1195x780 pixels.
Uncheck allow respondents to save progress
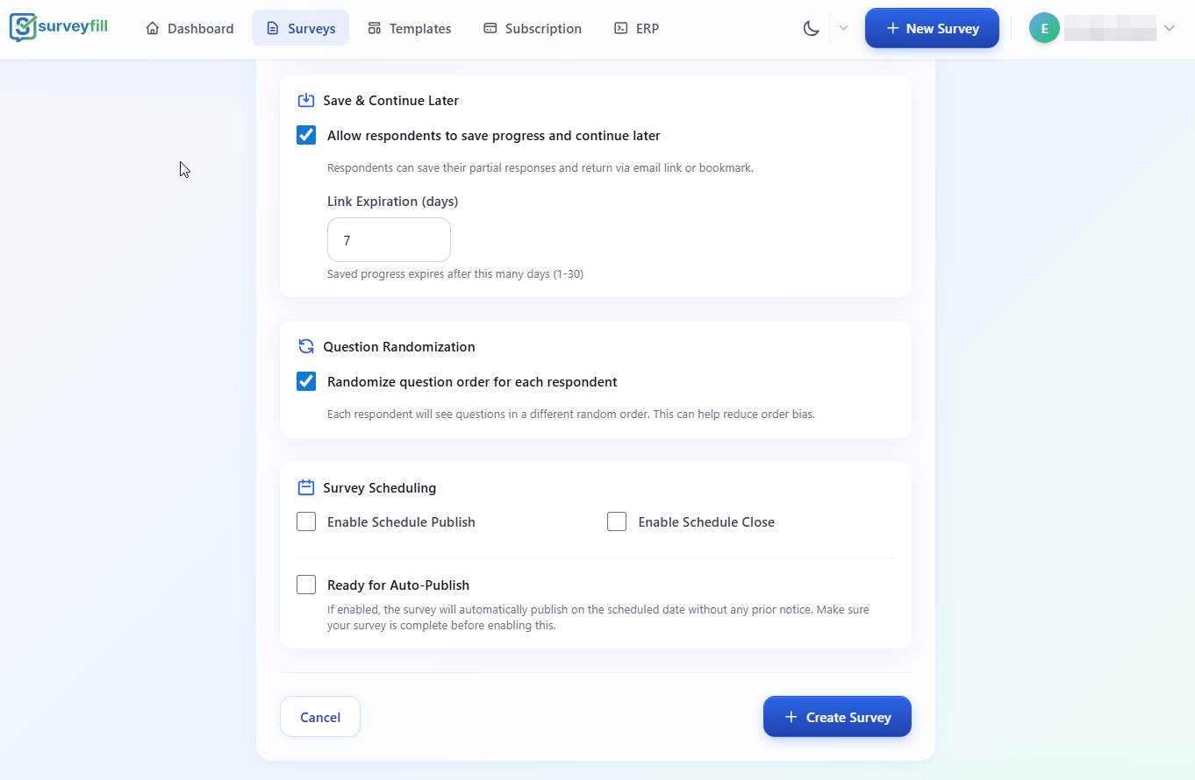click(x=305, y=135)
